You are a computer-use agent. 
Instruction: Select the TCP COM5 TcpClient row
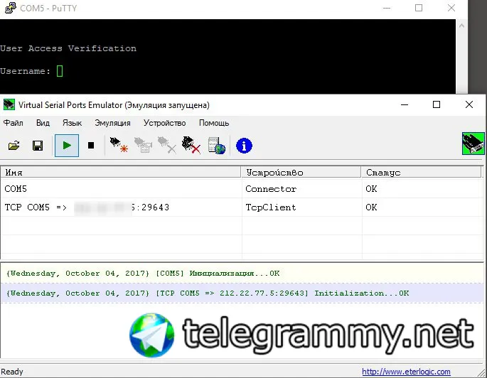[241, 207]
